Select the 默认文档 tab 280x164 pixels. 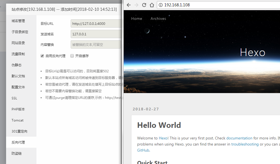click(x=21, y=76)
